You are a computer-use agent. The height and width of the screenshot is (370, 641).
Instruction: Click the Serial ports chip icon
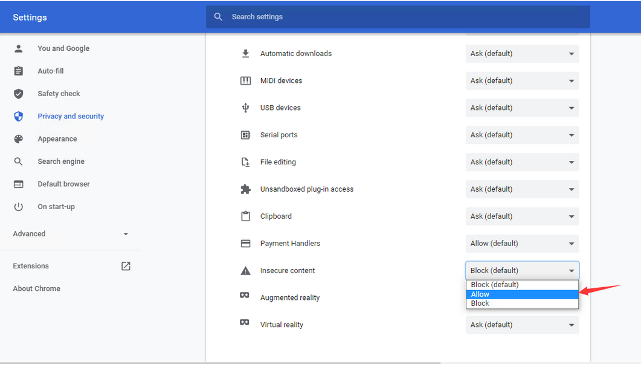[x=245, y=135]
